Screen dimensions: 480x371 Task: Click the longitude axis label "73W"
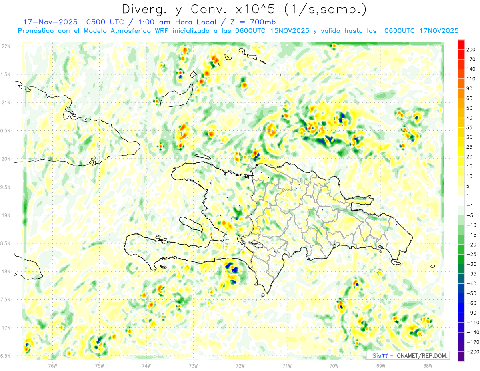click(x=193, y=365)
